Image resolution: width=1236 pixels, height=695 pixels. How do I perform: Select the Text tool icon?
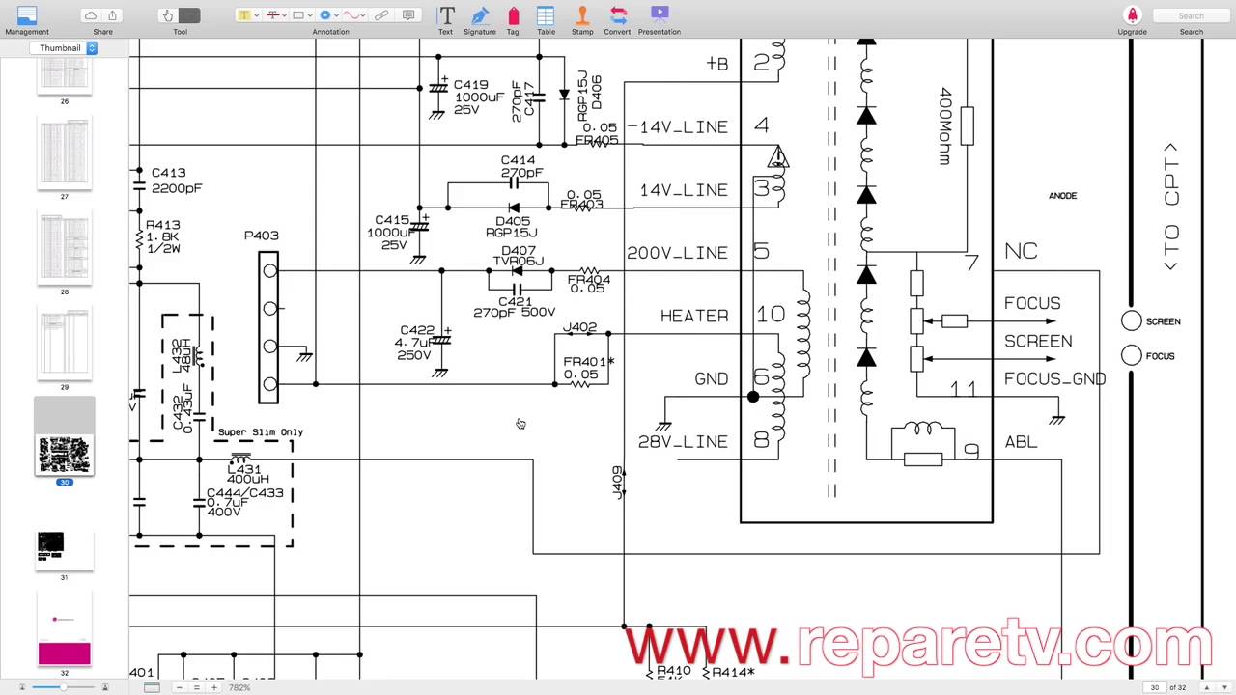pyautogui.click(x=446, y=15)
